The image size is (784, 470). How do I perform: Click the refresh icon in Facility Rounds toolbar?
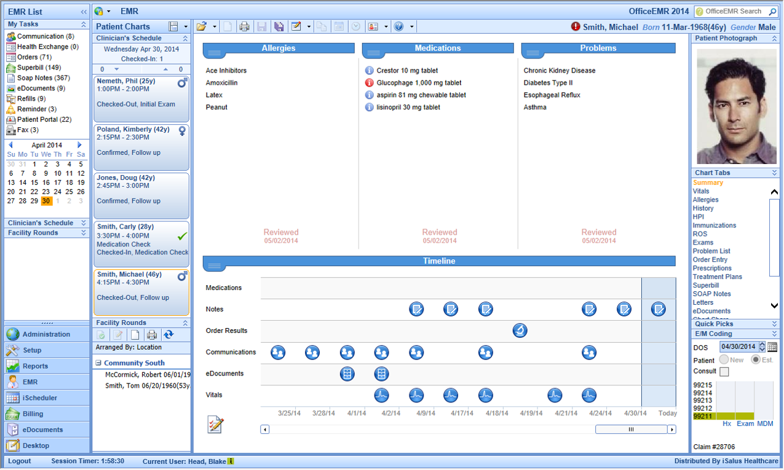pyautogui.click(x=168, y=335)
